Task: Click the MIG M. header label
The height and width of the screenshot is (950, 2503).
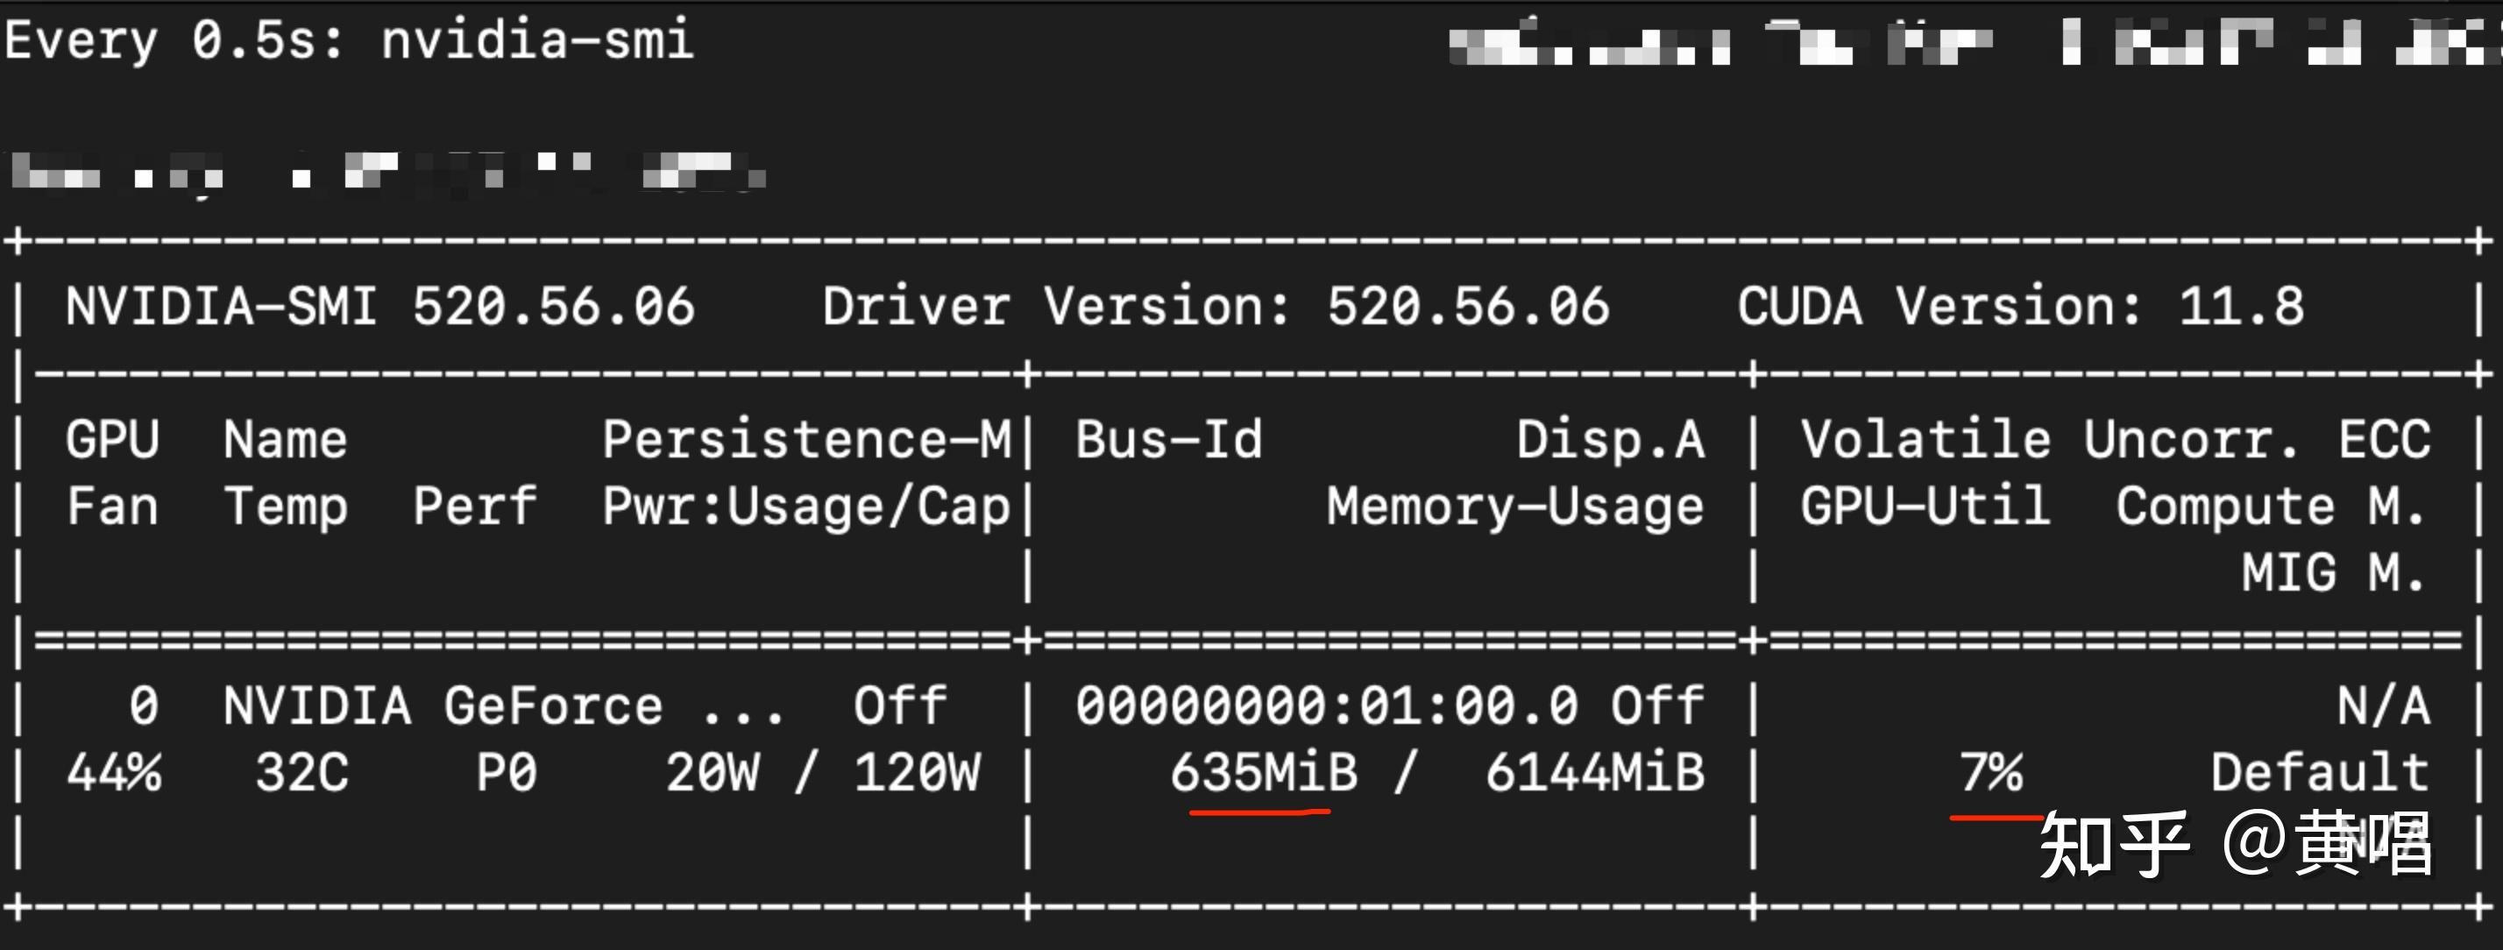Action: [x=2332, y=573]
